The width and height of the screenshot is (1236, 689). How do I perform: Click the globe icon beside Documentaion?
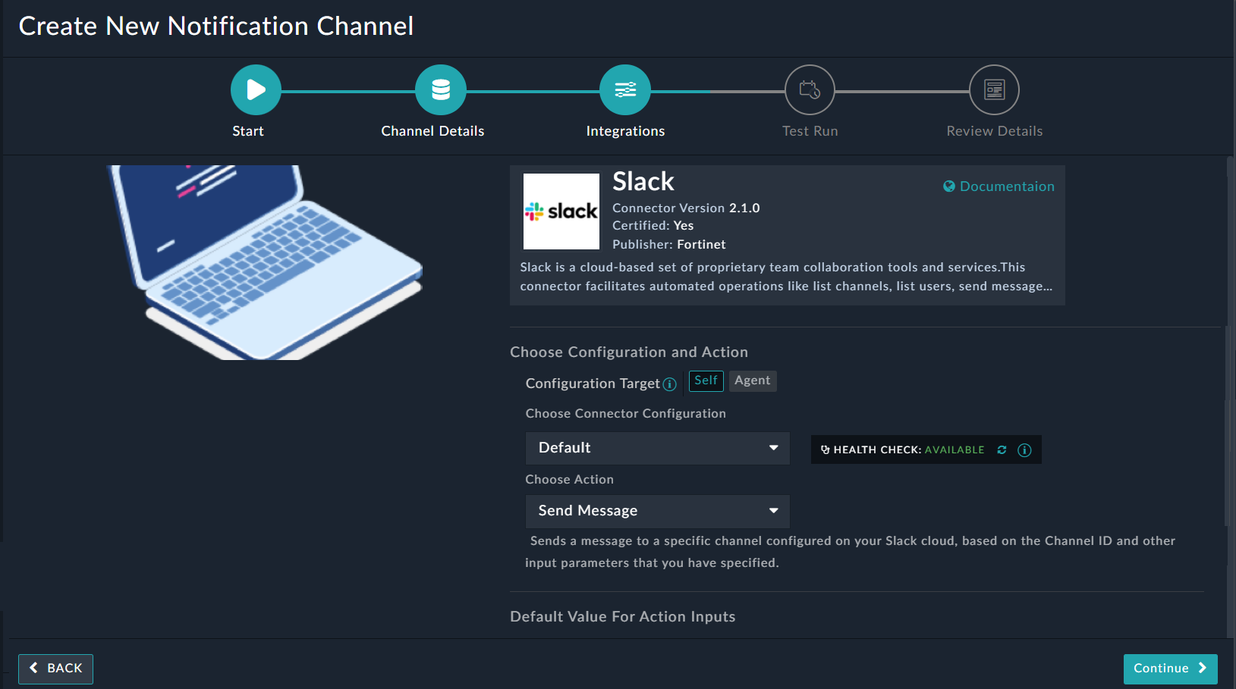click(x=948, y=186)
